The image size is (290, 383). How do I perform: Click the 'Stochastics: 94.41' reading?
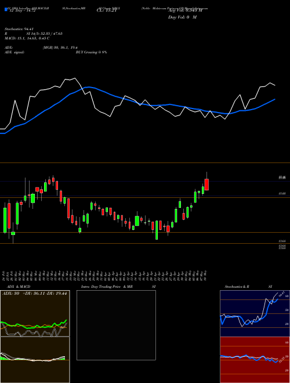click(x=19, y=29)
